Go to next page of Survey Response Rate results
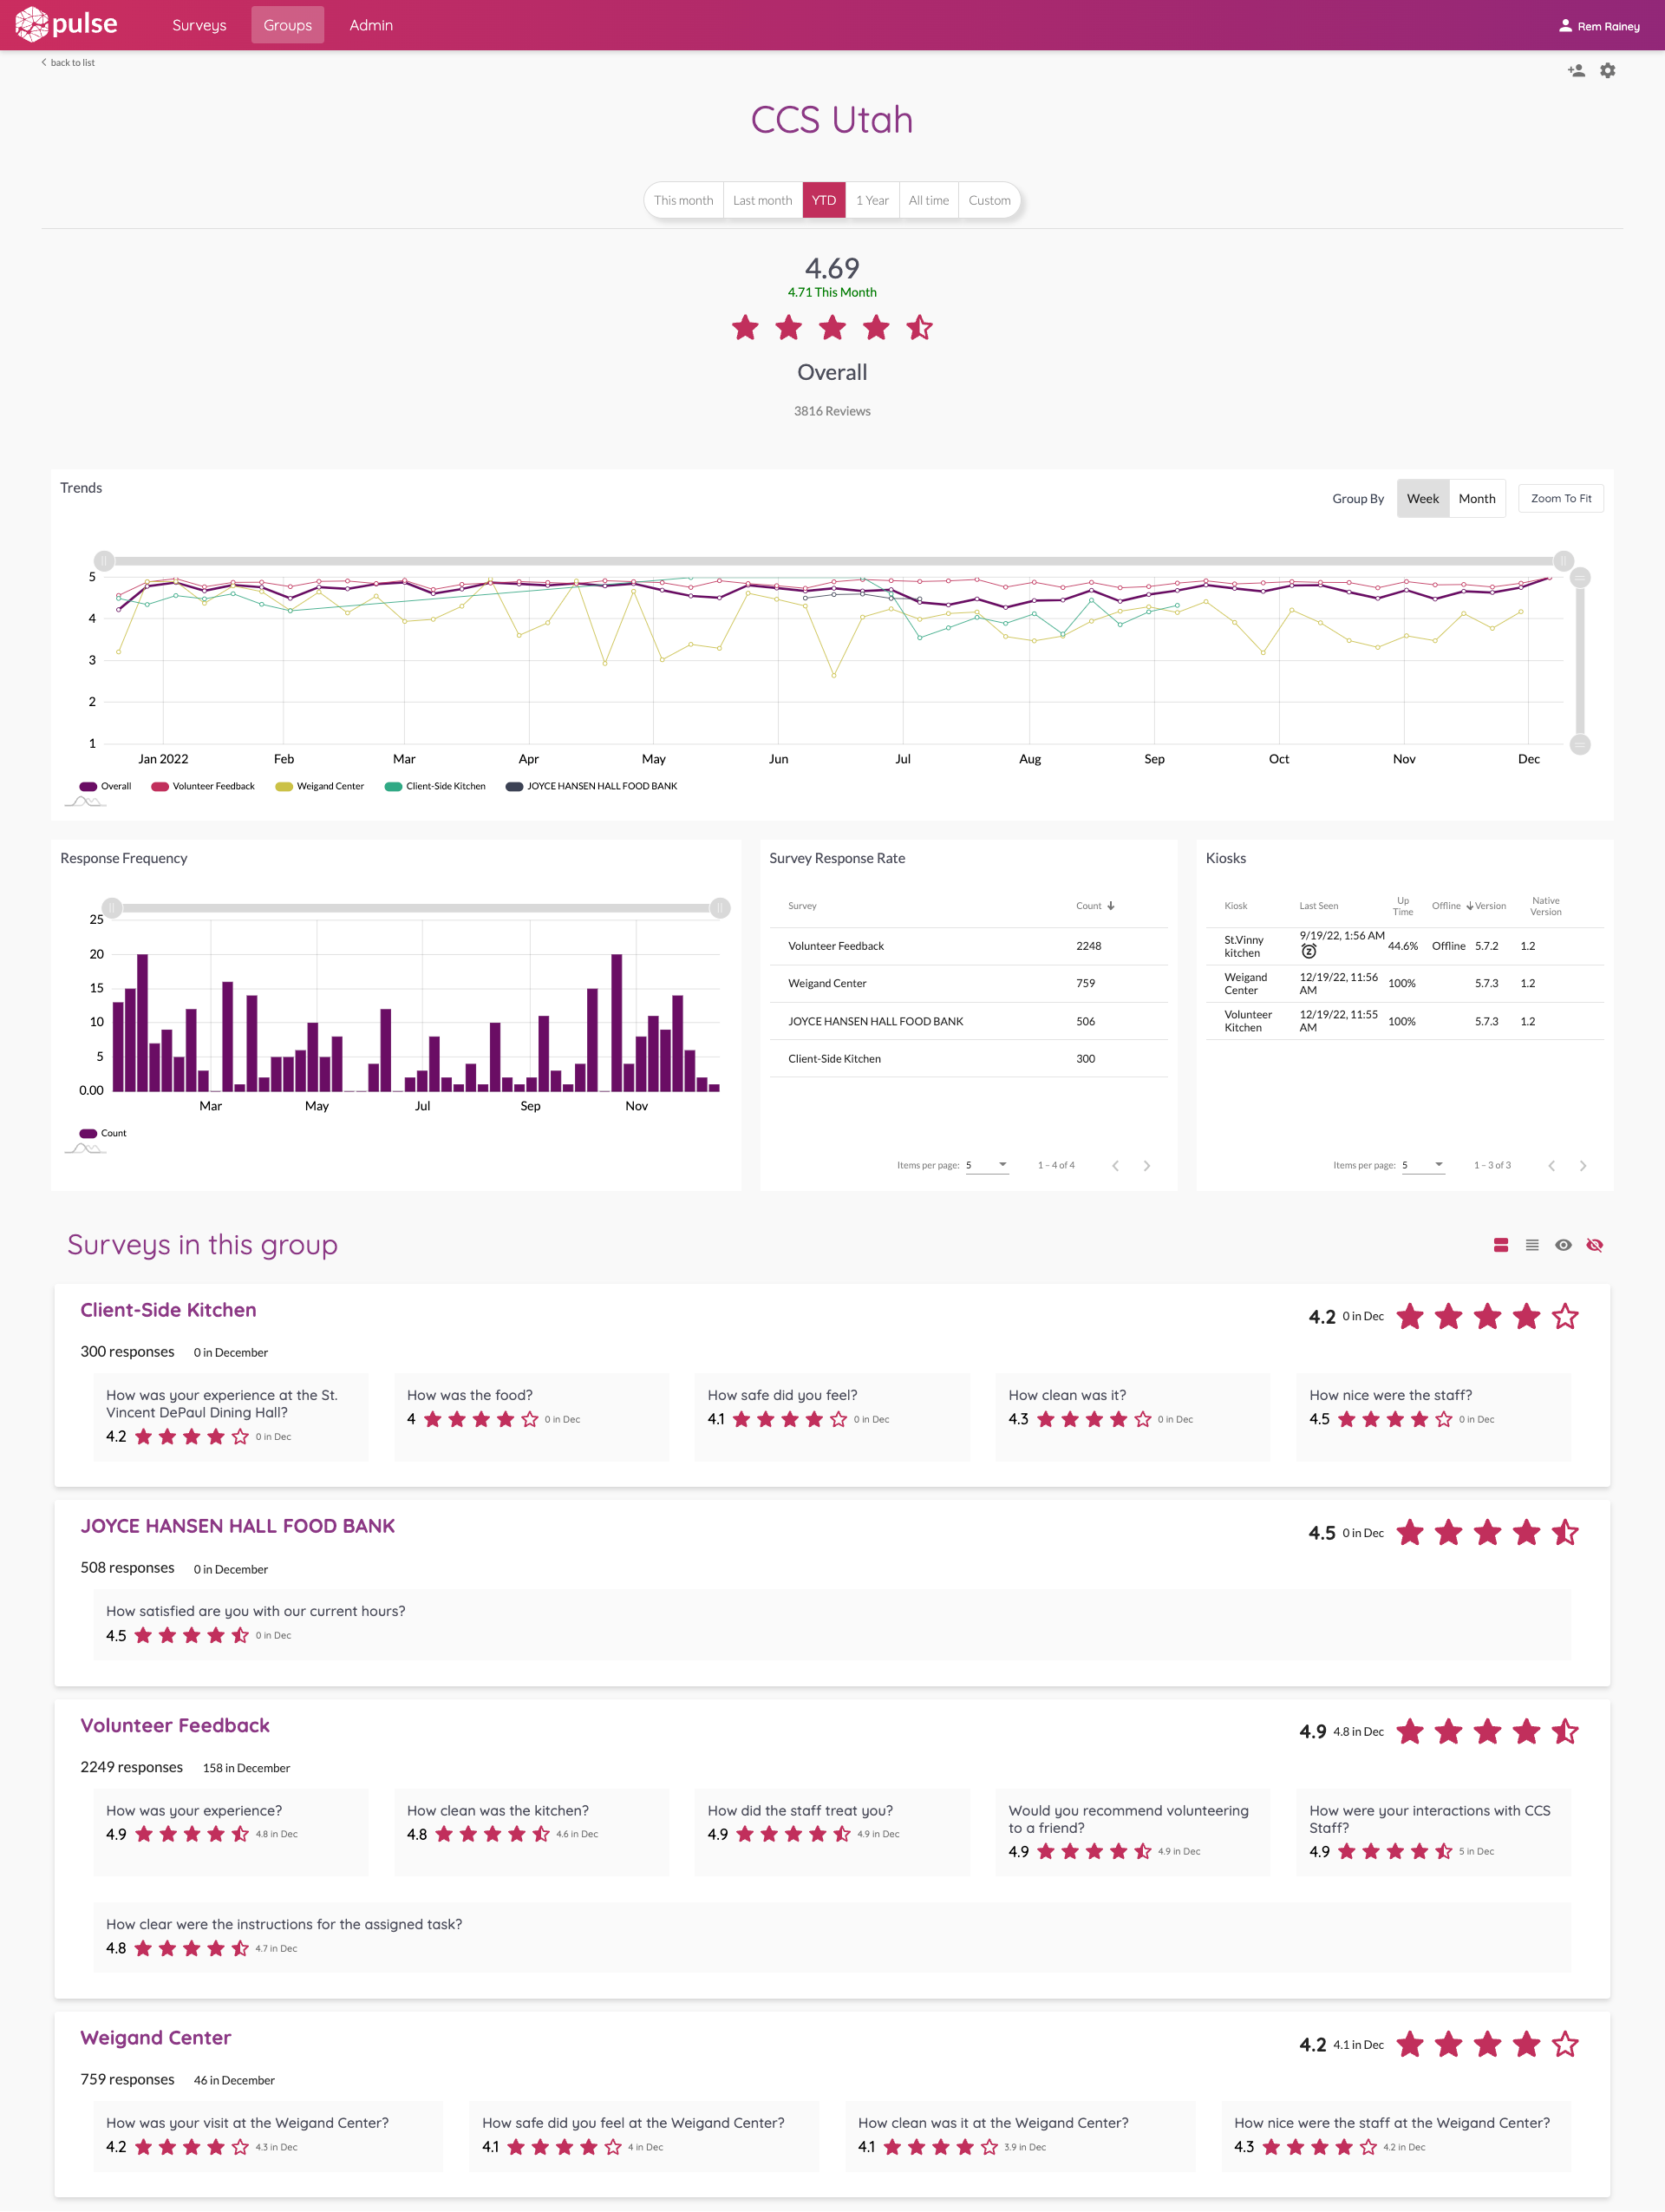Viewport: 1665px width, 2212px height. tap(1147, 1165)
